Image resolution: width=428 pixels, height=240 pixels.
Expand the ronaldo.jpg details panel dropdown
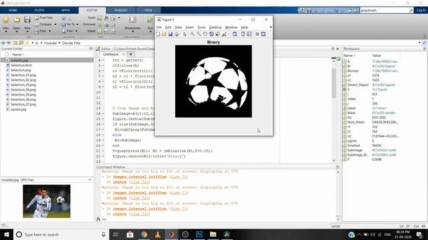pos(90,180)
